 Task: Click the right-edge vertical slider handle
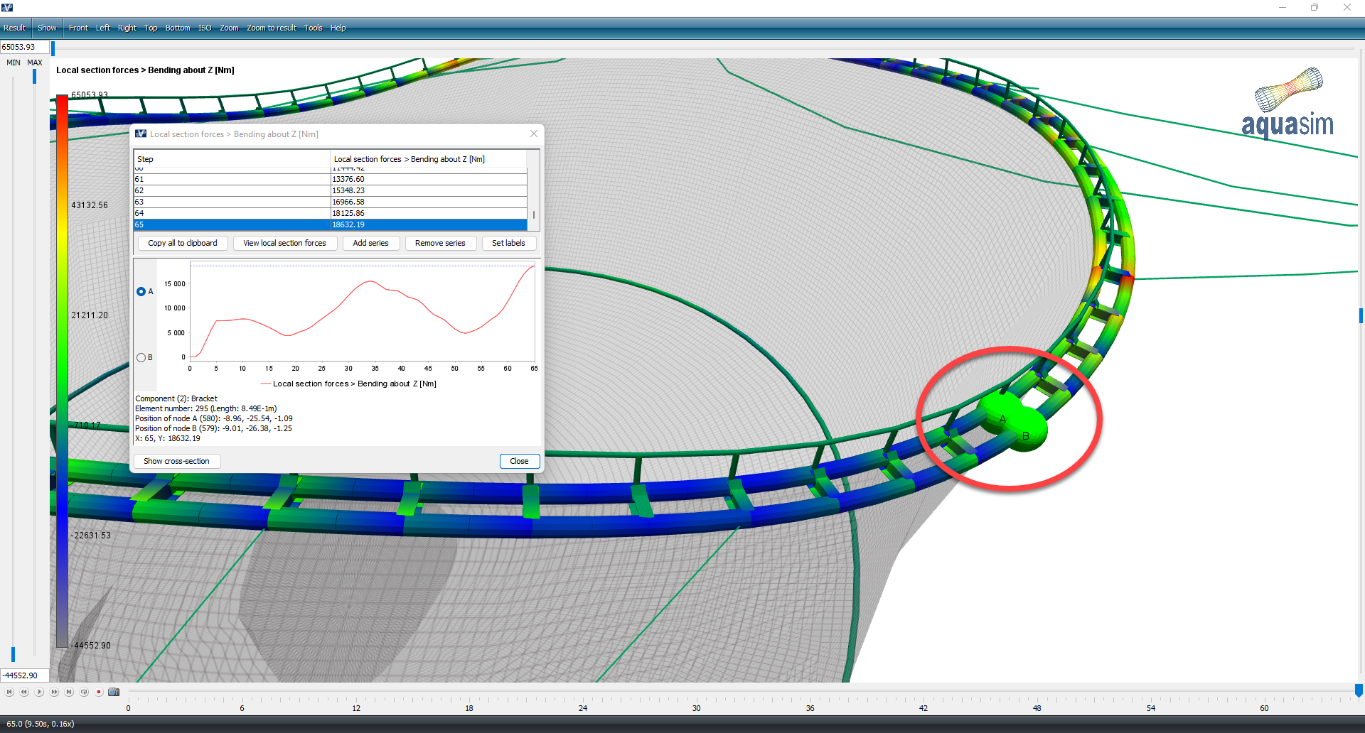[x=1361, y=316]
